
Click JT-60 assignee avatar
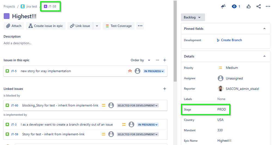pyautogui.click(x=111, y=105)
